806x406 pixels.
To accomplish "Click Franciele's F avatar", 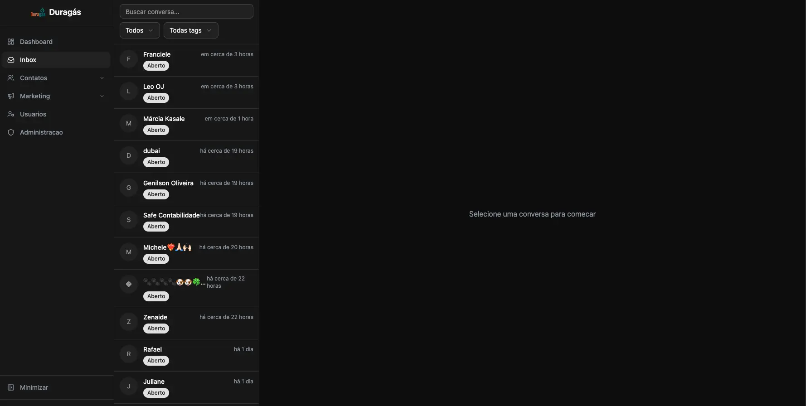I will (129, 59).
